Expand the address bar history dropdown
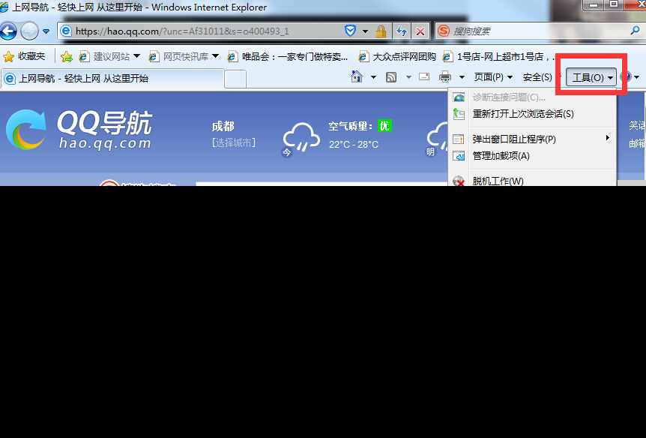This screenshot has height=438, width=646. click(x=365, y=31)
